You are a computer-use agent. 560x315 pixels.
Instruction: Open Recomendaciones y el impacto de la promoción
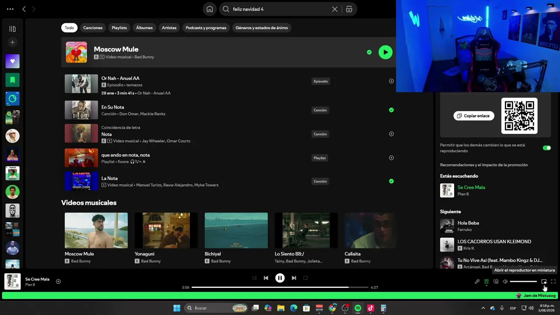pyautogui.click(x=484, y=165)
